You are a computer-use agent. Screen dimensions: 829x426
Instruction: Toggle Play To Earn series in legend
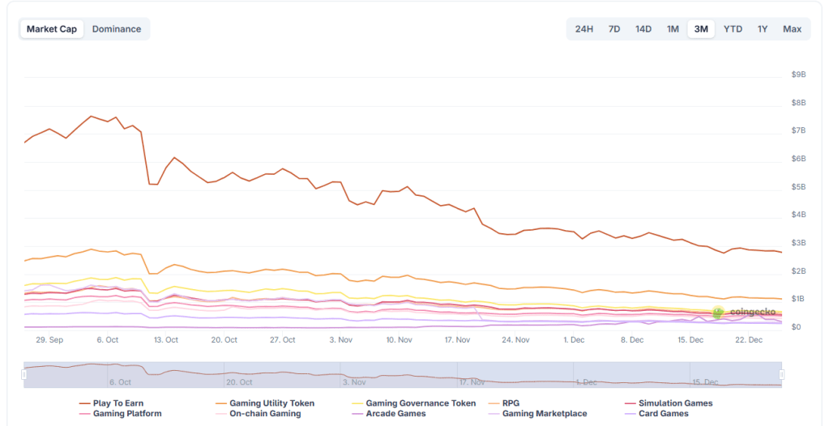point(118,403)
